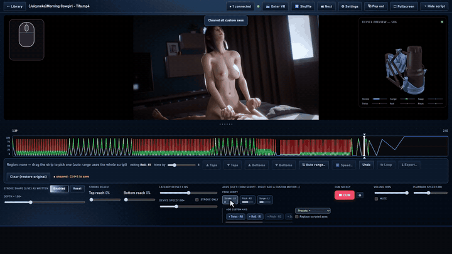This screenshot has width=452, height=254.
Task: Open Auto range options
Action: [314, 165]
